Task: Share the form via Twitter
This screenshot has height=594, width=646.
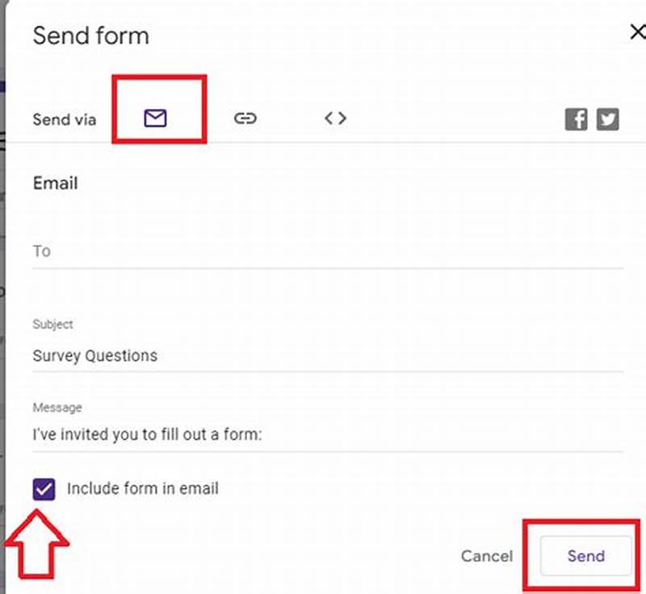Action: pos(608,119)
